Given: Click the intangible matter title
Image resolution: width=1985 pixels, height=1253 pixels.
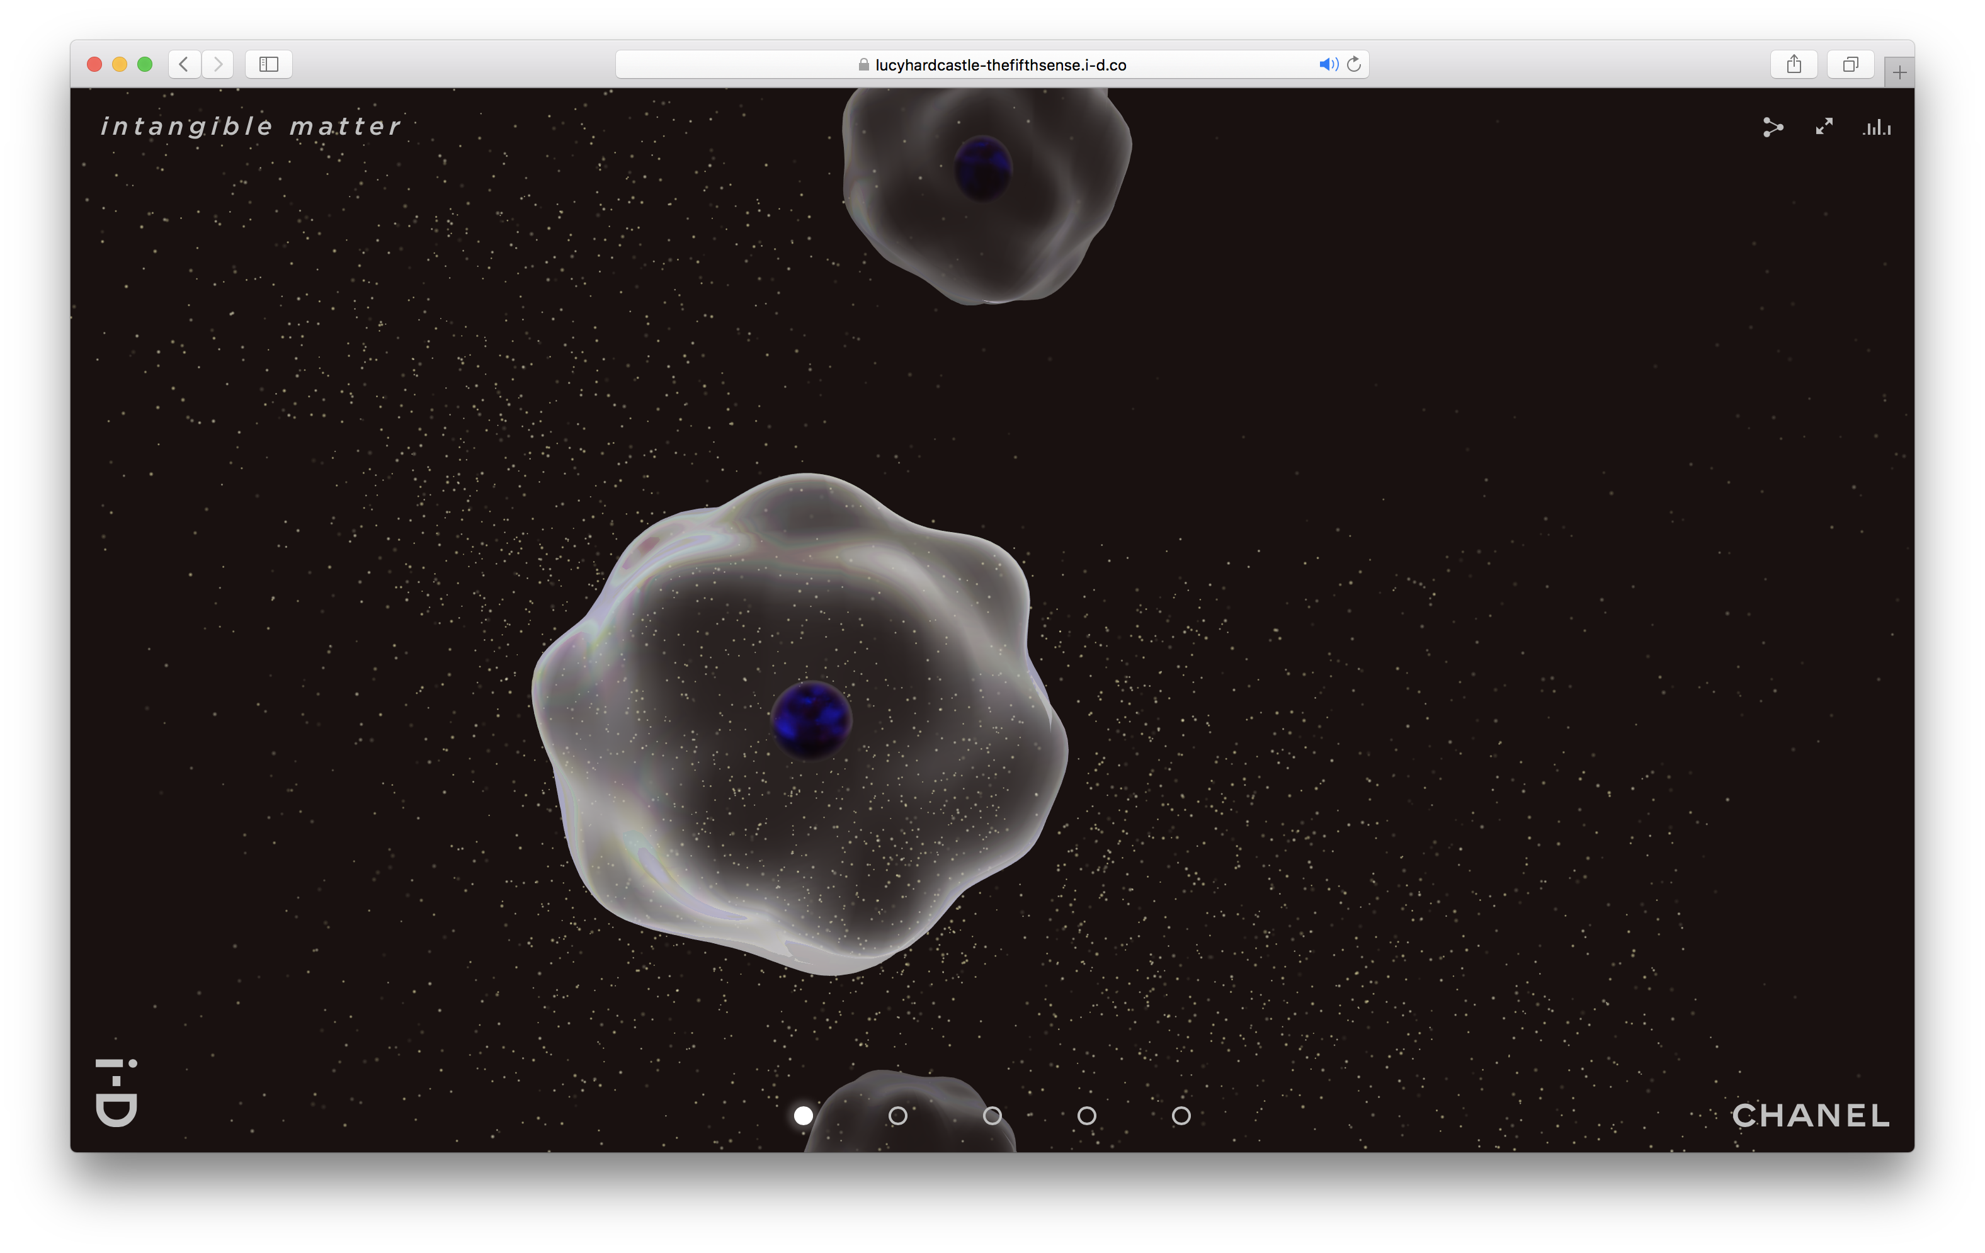Looking at the screenshot, I should [x=251, y=126].
